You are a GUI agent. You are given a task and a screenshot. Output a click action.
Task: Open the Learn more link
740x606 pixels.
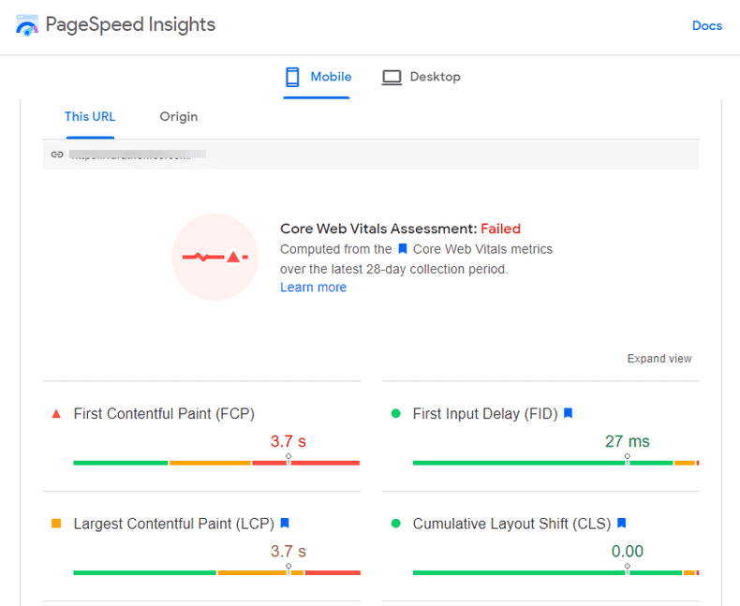coord(314,287)
